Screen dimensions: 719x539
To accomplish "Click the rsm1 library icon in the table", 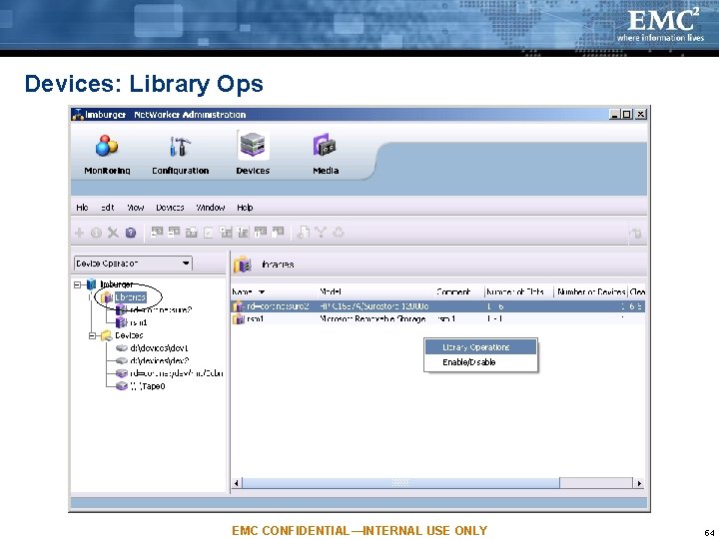I will tap(239, 319).
